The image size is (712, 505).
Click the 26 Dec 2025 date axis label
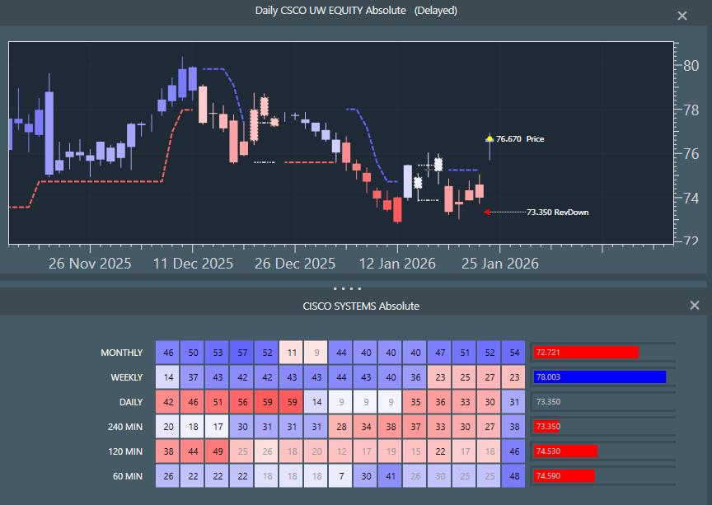pos(295,264)
